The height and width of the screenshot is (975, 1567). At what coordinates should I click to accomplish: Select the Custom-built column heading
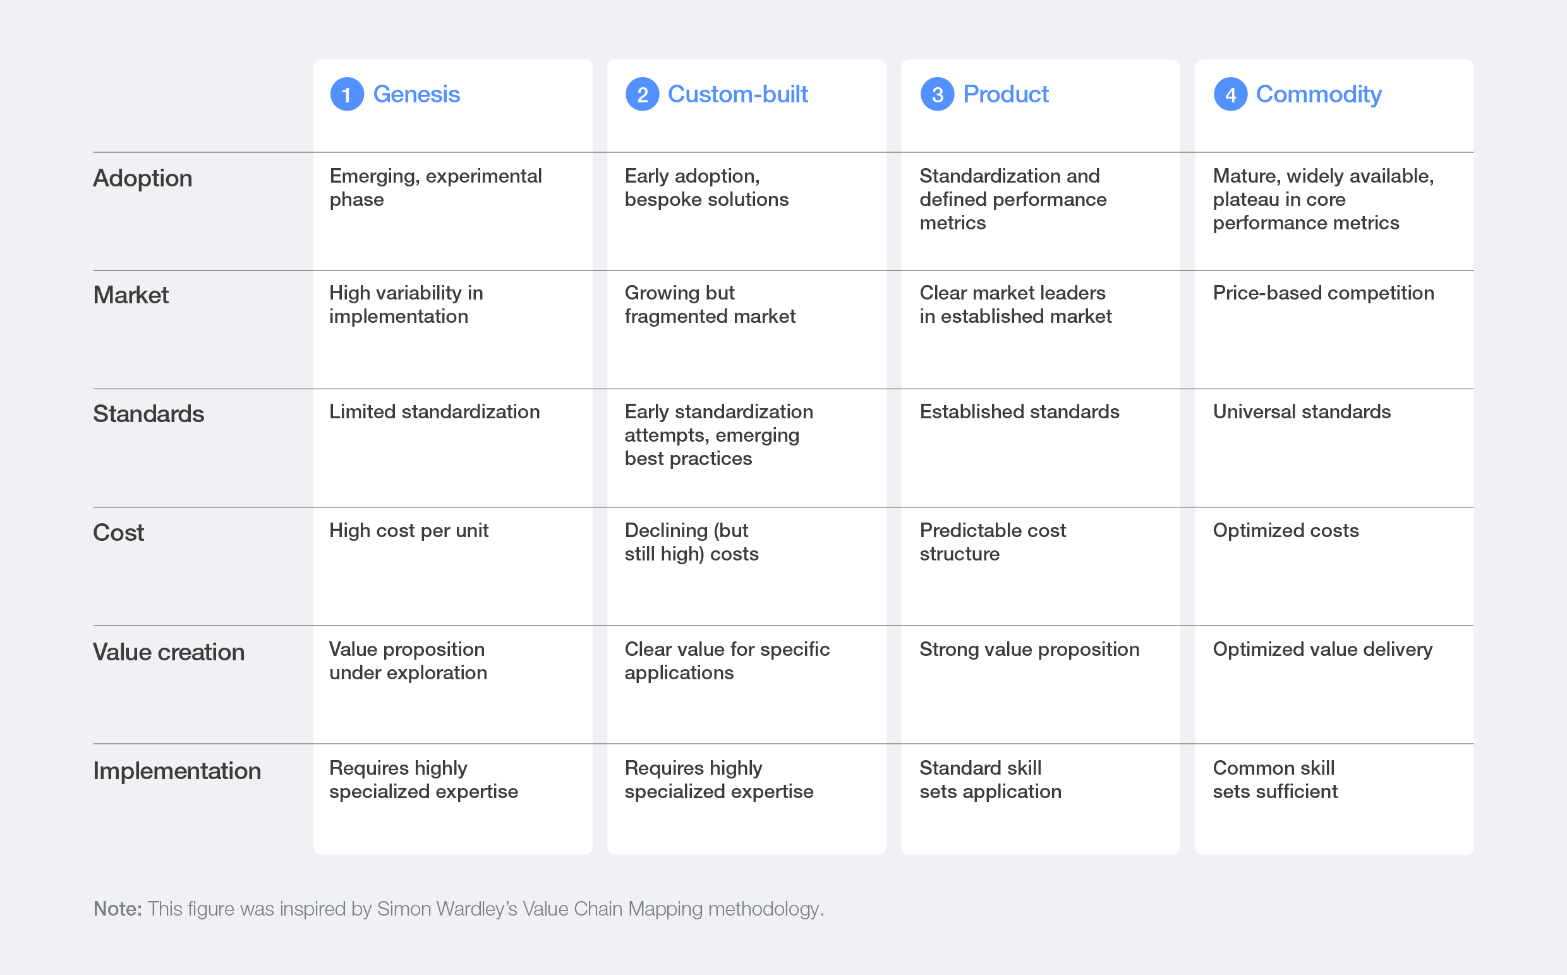click(738, 95)
